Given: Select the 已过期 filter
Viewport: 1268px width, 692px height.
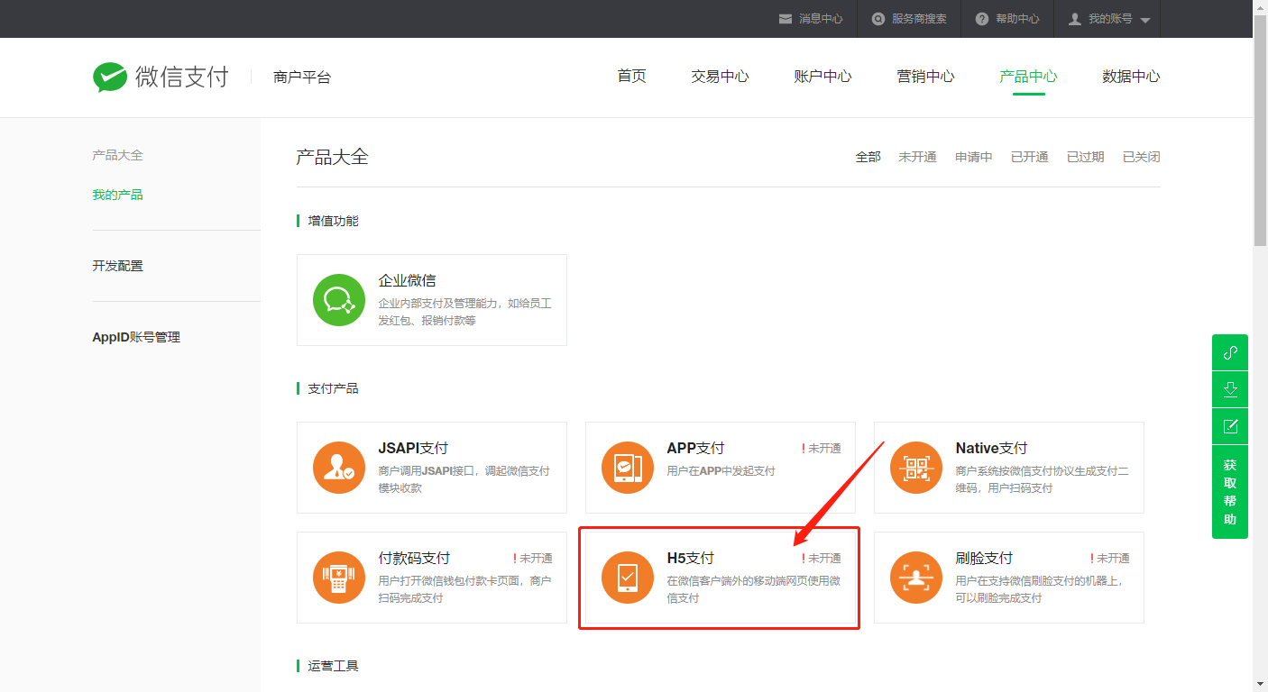Looking at the screenshot, I should tap(1085, 157).
